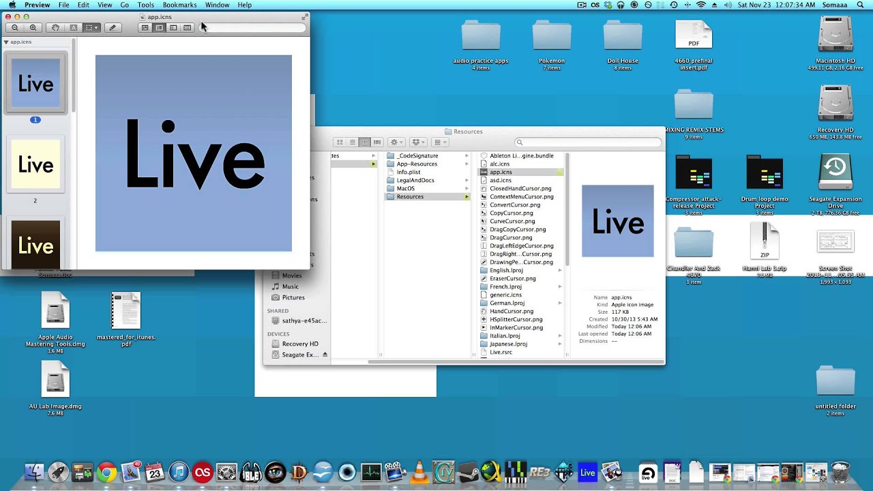Open Movies in the Finder sidebar

pyautogui.click(x=292, y=276)
